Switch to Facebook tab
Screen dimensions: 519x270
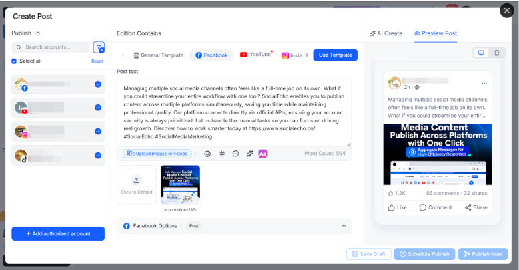tap(211, 55)
